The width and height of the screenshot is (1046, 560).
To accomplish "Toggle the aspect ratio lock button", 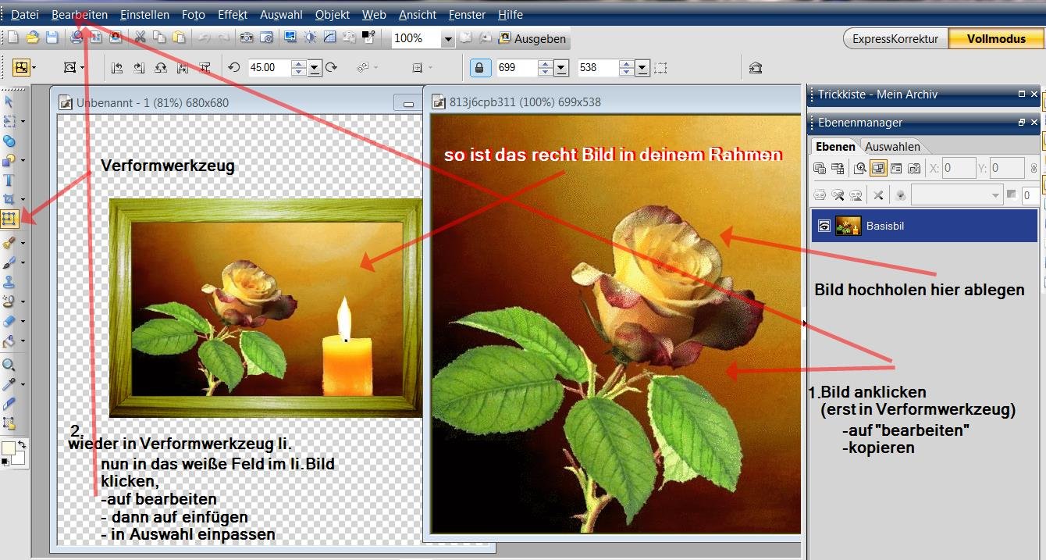I will tap(479, 68).
